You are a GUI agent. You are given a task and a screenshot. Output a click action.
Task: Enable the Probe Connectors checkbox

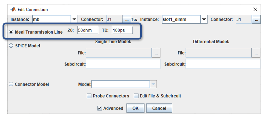point(89,96)
